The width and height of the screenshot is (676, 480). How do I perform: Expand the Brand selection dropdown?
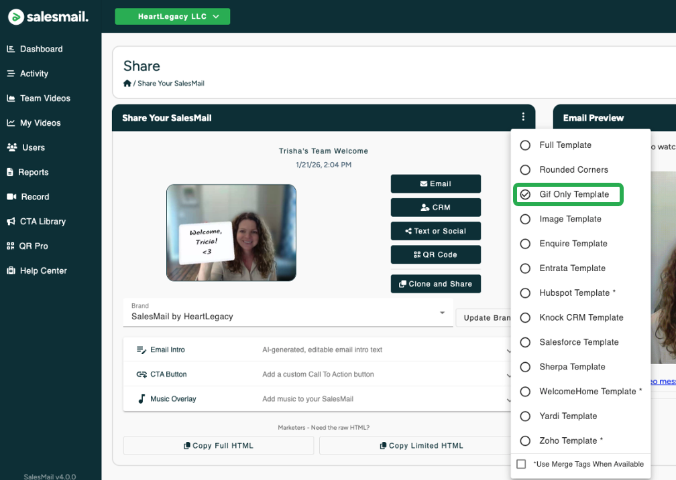click(442, 313)
